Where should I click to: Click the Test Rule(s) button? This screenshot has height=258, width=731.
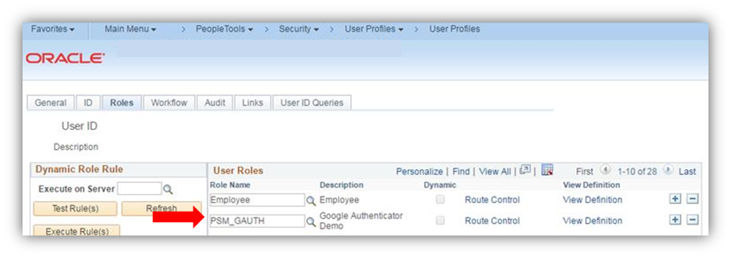point(75,209)
